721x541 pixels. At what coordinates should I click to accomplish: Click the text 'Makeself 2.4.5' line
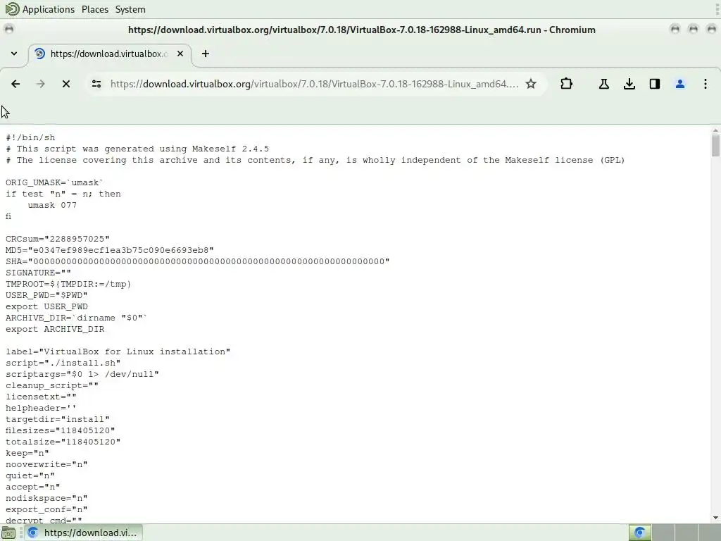tap(137, 149)
